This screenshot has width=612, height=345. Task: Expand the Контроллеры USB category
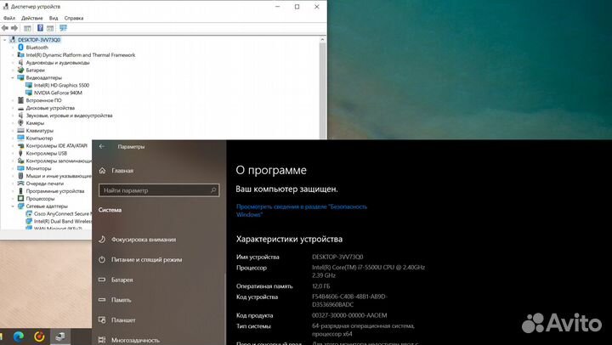(x=14, y=153)
